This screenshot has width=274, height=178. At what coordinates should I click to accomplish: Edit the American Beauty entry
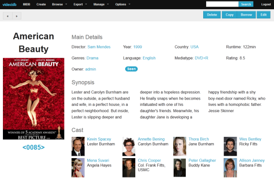(263, 15)
